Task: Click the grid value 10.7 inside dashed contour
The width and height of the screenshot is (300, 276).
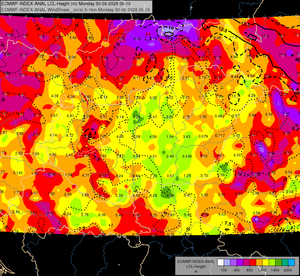Action: point(235,96)
